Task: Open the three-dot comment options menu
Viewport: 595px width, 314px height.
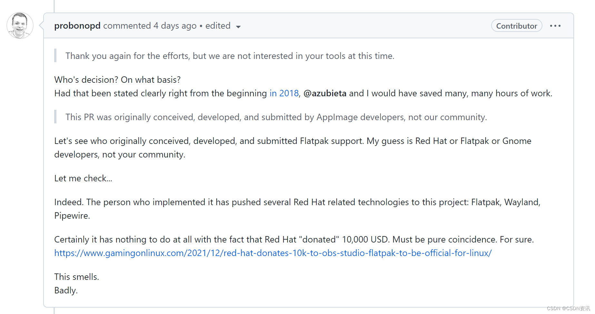Action: coord(555,26)
